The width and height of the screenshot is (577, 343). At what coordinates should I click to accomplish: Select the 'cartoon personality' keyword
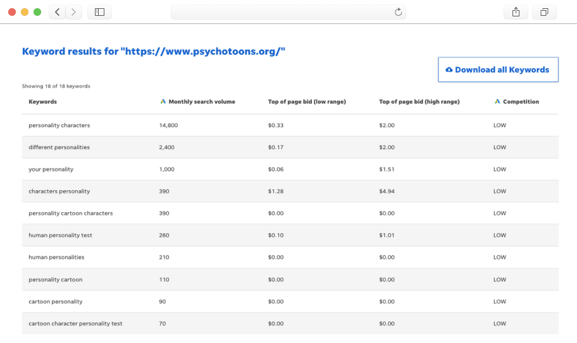(x=56, y=301)
